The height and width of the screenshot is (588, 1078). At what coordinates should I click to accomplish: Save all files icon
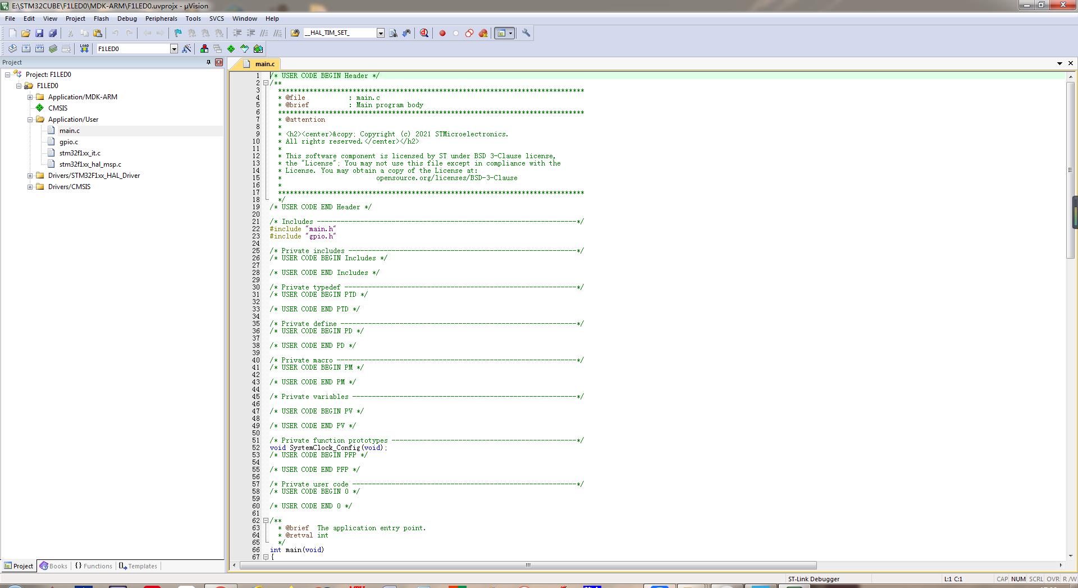(53, 33)
